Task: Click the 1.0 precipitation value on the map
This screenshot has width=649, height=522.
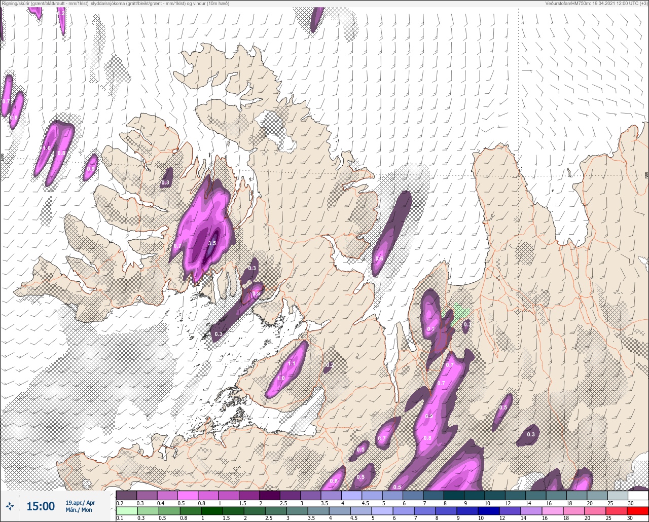Action: [x=281, y=378]
